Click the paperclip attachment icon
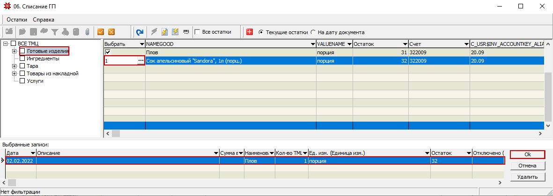This screenshot has height=196, width=553. coord(87,32)
